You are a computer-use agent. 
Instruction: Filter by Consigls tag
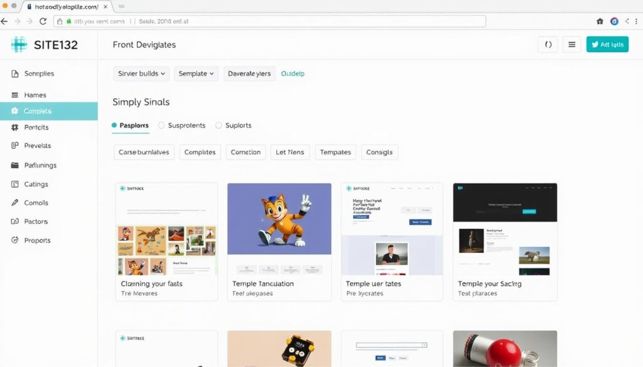click(x=379, y=152)
